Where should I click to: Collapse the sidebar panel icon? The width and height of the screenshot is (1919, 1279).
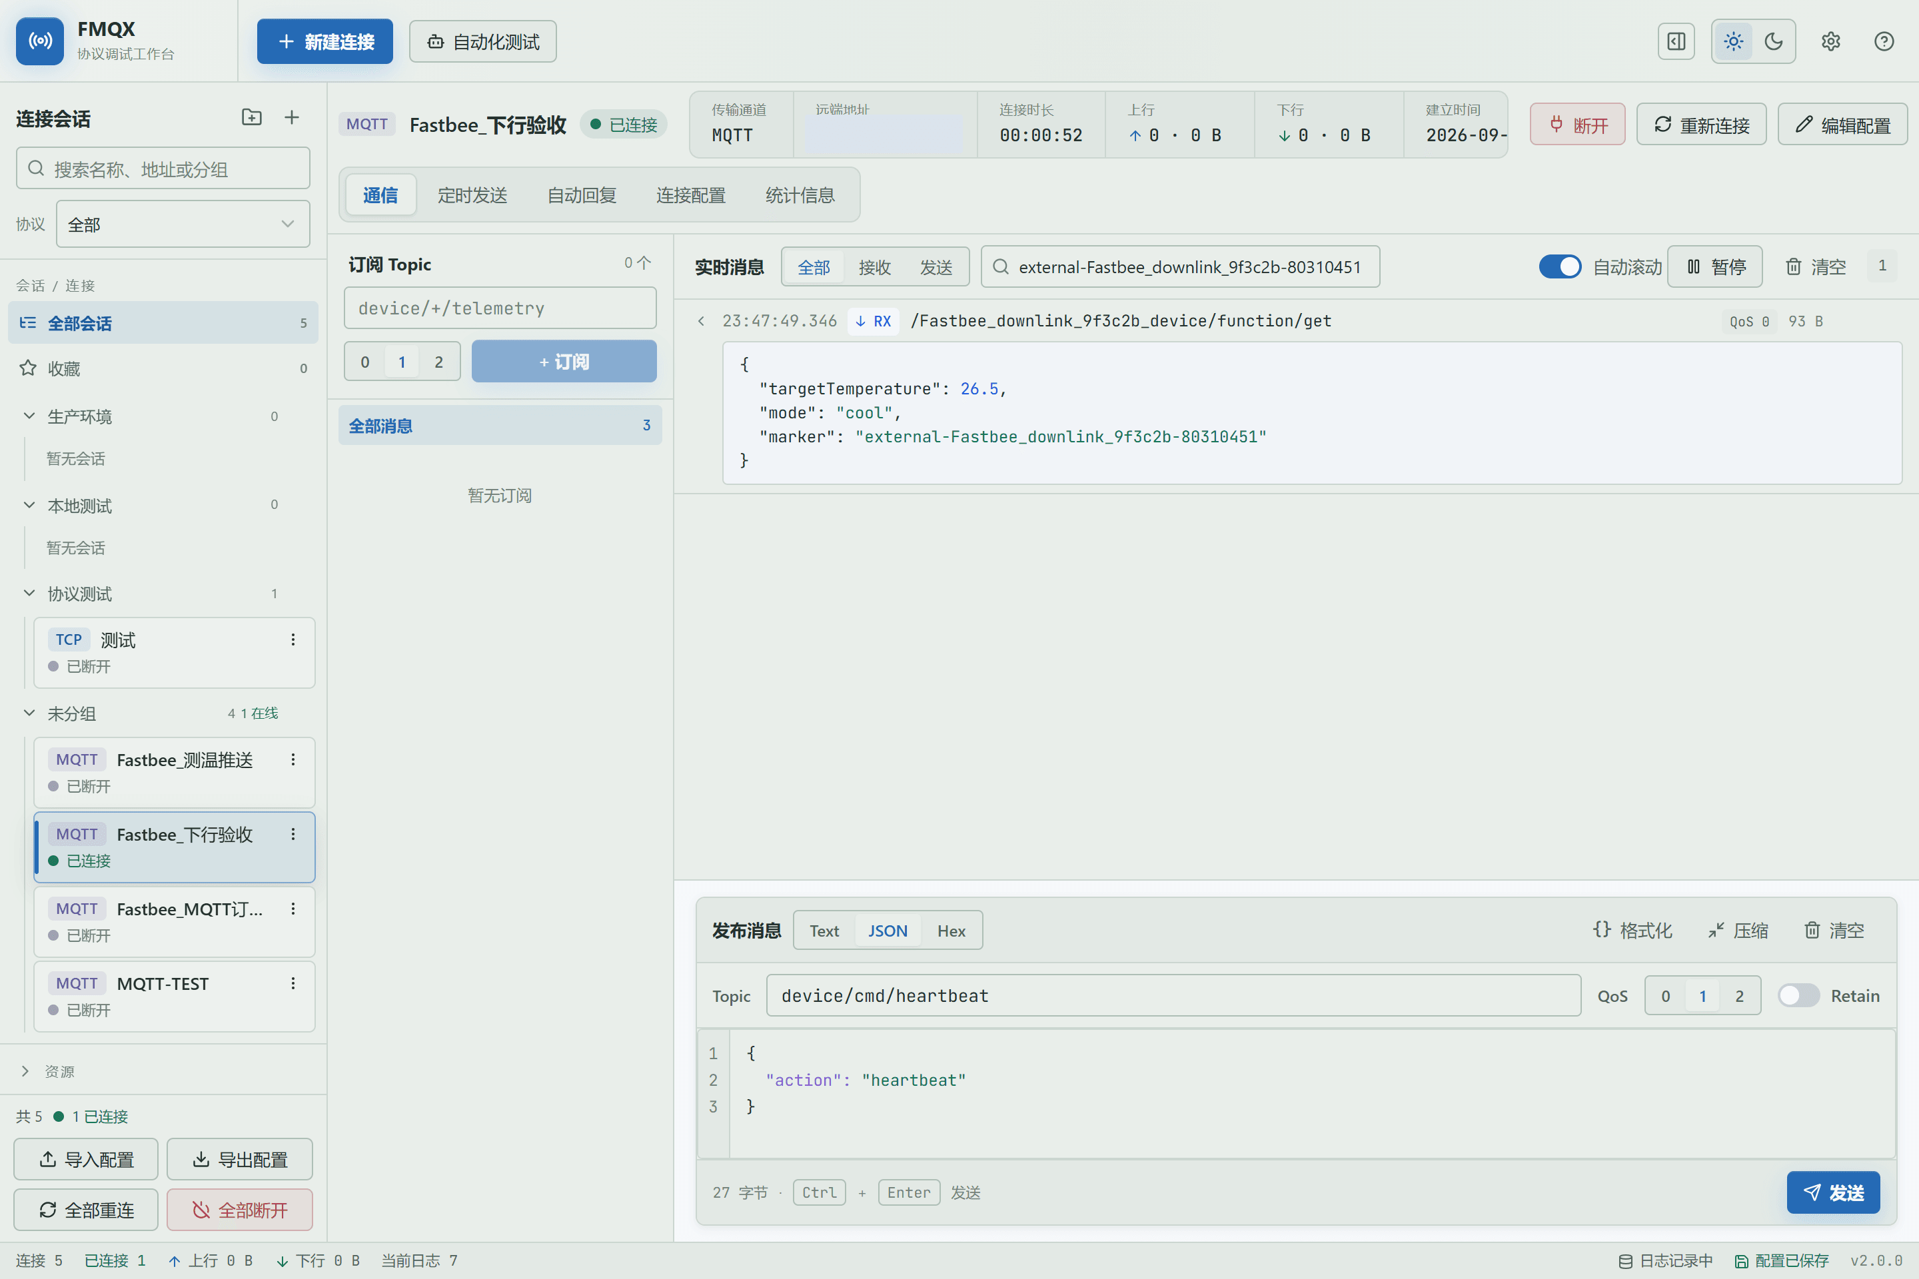(x=1676, y=41)
